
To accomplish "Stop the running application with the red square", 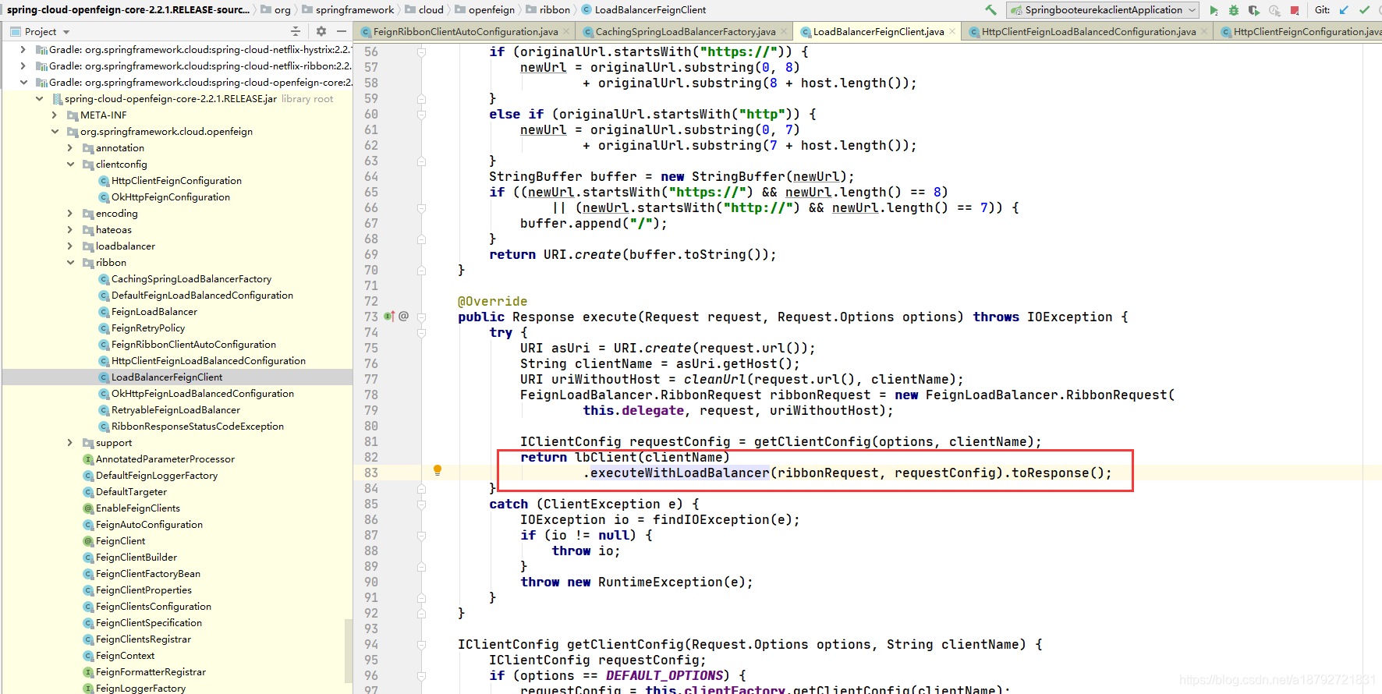I will [x=1295, y=10].
